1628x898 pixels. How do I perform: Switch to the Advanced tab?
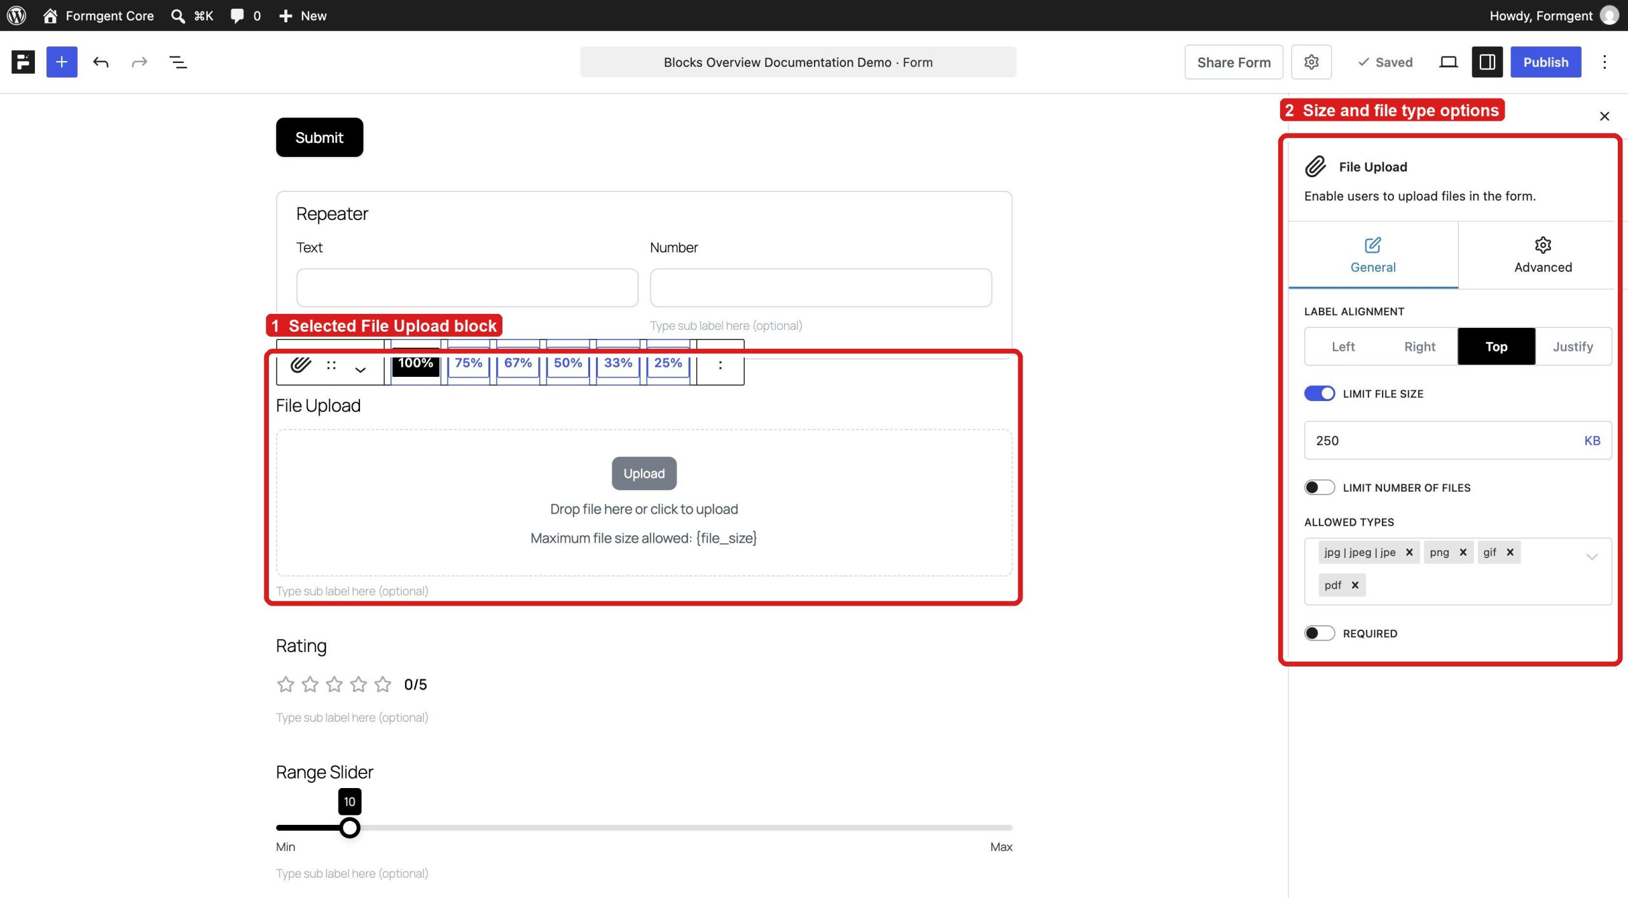point(1543,255)
